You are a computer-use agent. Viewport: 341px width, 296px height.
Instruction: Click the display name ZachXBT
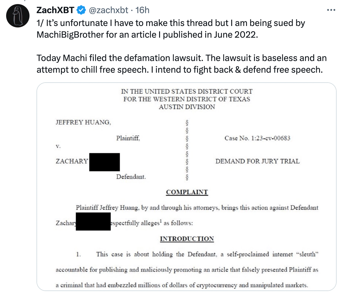[55, 10]
